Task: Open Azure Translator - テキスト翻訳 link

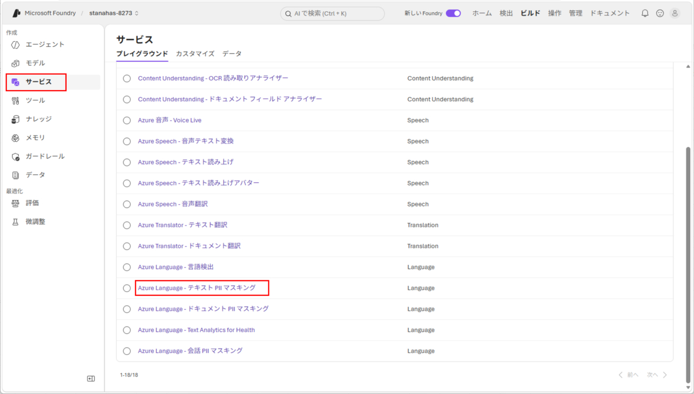Action: pyautogui.click(x=183, y=225)
